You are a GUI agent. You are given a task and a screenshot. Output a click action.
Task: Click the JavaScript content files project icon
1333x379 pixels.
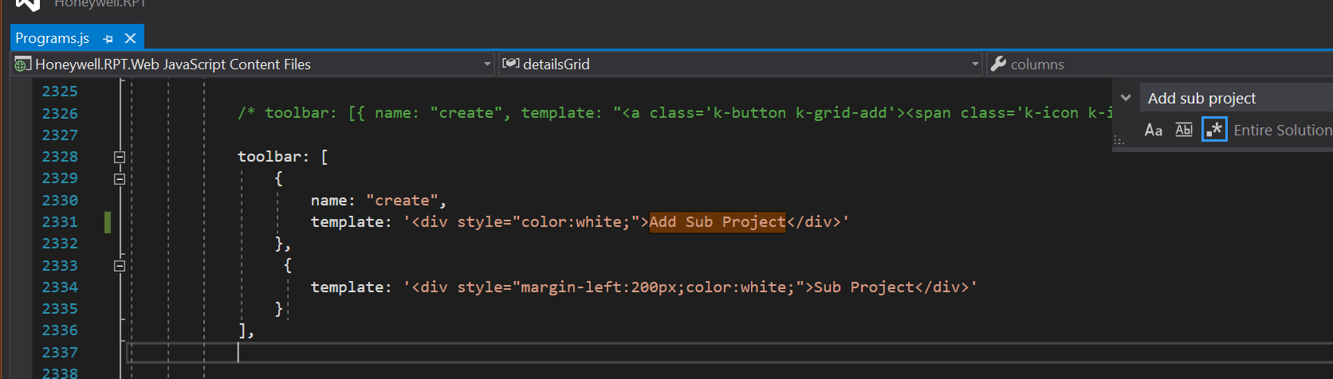pyautogui.click(x=23, y=64)
